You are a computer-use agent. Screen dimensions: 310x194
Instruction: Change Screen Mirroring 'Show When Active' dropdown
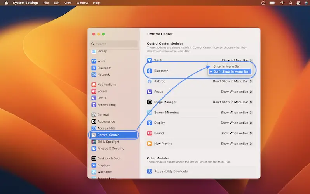click(x=236, y=113)
